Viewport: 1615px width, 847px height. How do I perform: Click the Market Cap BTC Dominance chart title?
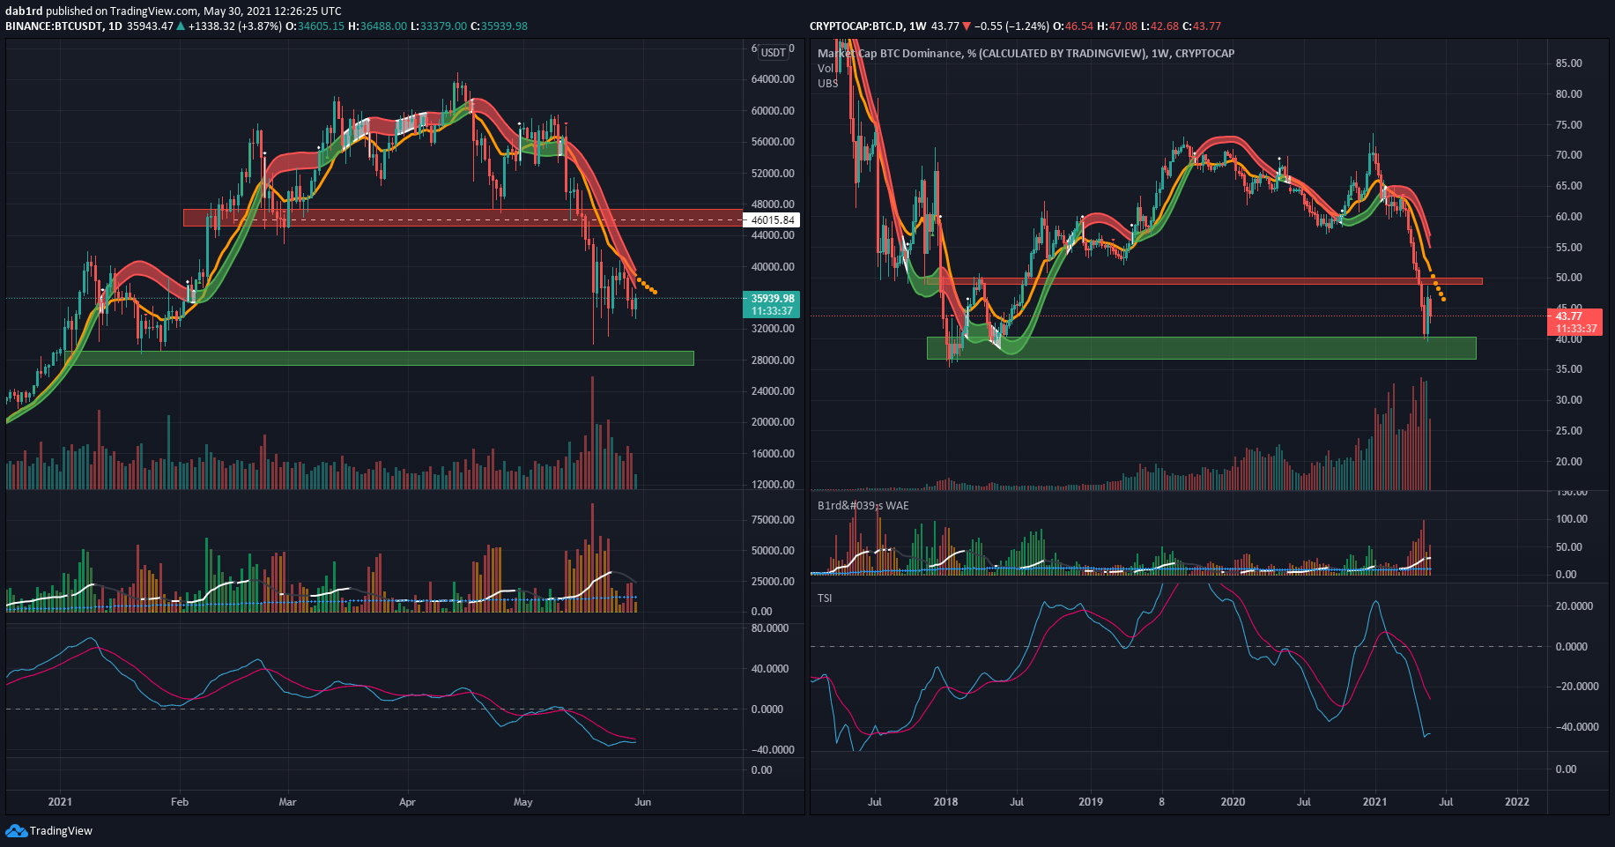coord(1026,54)
